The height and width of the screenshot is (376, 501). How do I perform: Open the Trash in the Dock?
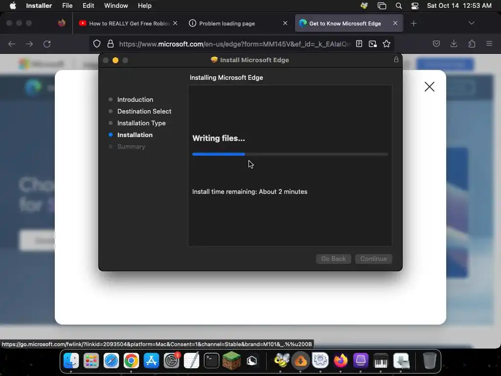coord(430,361)
